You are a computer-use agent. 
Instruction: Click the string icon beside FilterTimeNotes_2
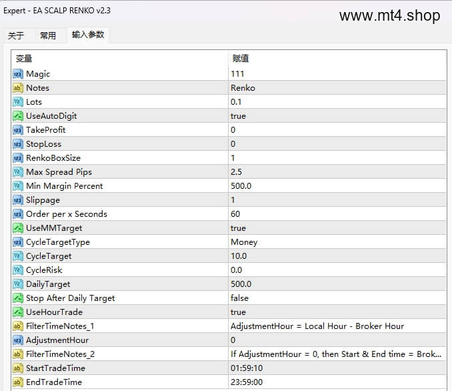point(17,354)
